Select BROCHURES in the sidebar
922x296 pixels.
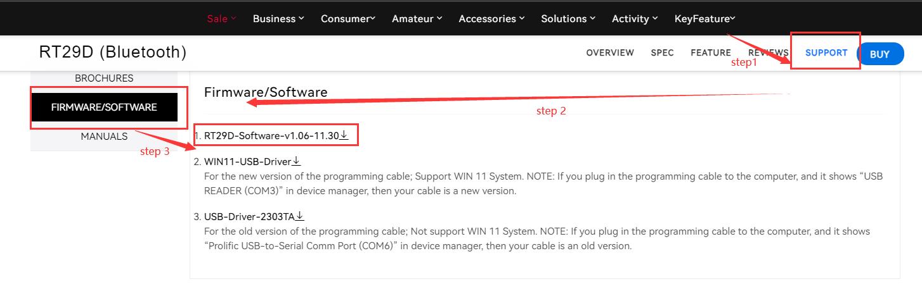coord(104,78)
